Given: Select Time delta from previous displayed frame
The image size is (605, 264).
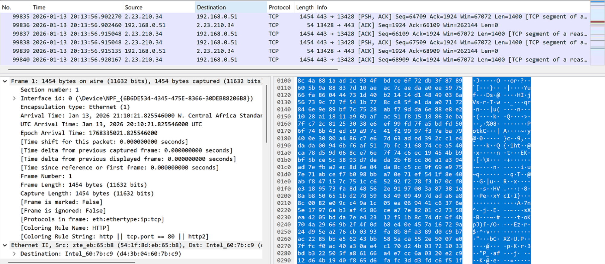Looking at the screenshot, I should 128,159.
